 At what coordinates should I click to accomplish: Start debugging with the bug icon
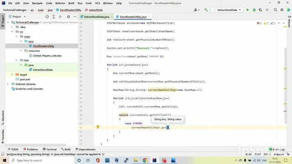[x=254, y=10]
